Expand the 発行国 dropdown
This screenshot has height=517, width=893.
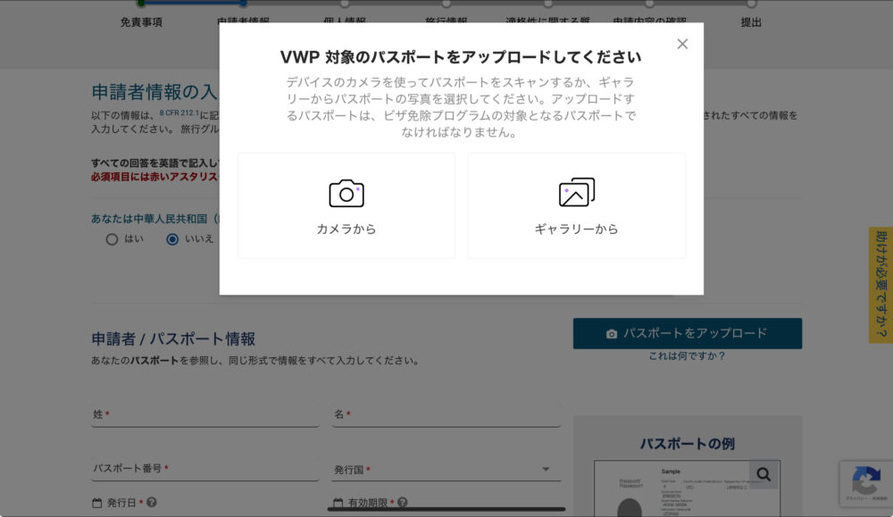pos(546,470)
